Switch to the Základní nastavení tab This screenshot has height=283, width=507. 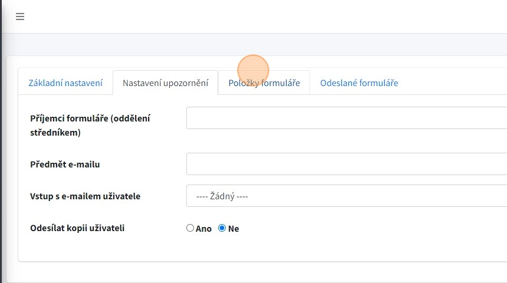(x=65, y=83)
